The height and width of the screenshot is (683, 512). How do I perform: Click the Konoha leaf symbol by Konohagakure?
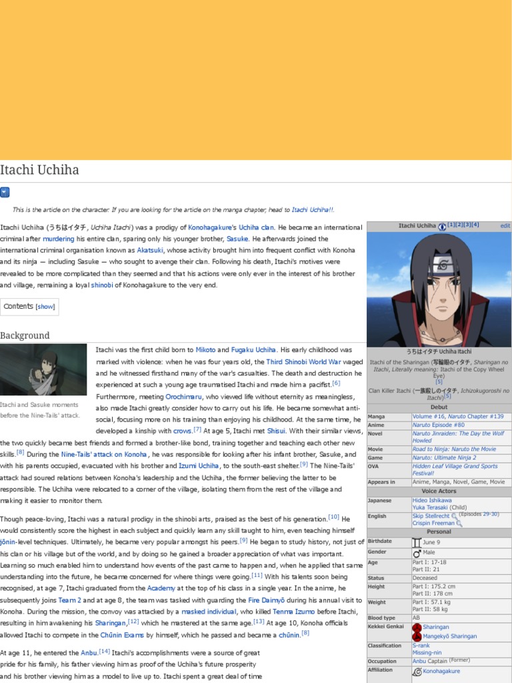click(x=417, y=672)
